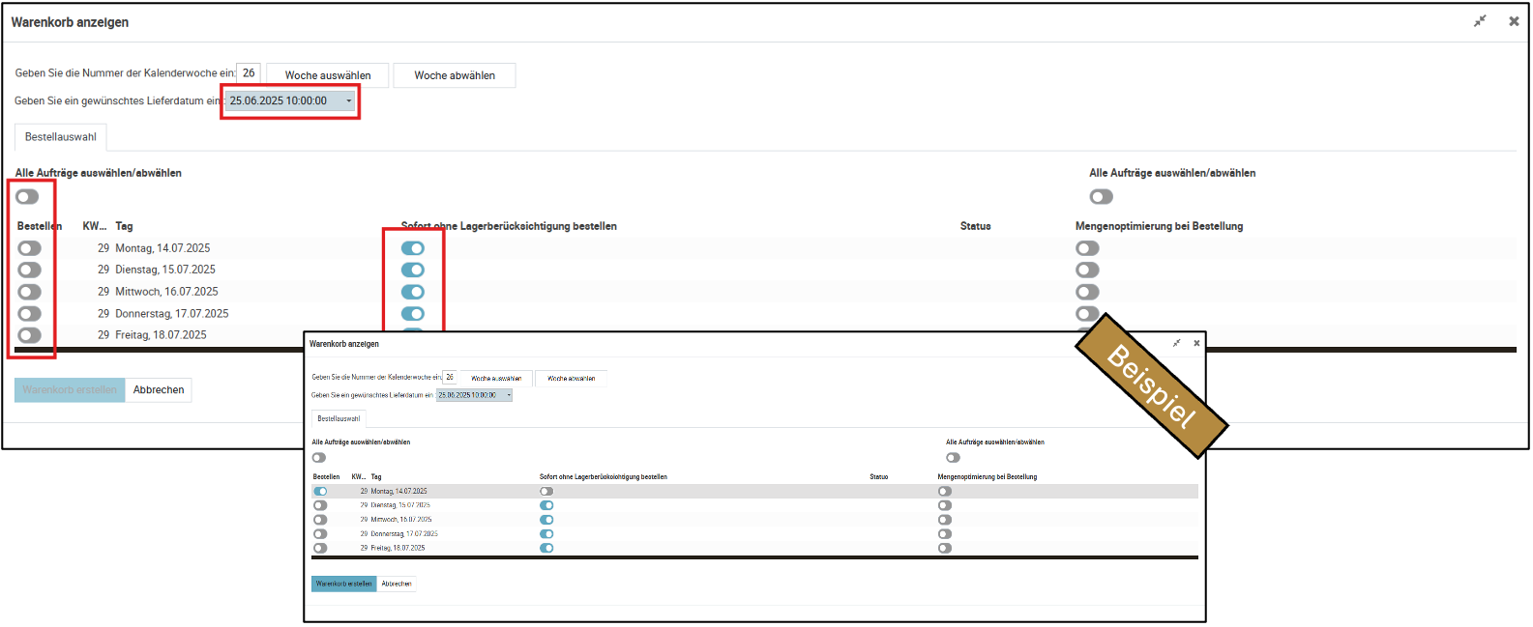1533x627 pixels.
Task: Toggle Mengenoptimierung for Montag, 14.07.2025
Action: click(x=1087, y=248)
